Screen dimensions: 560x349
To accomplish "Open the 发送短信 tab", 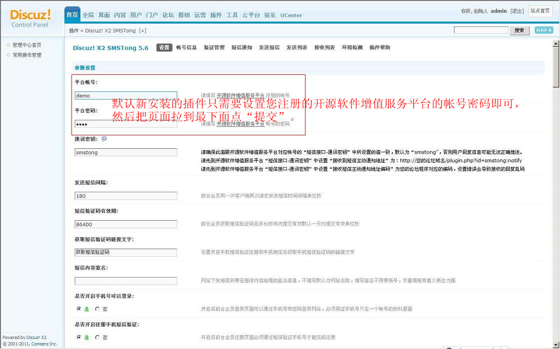I will 269,47.
